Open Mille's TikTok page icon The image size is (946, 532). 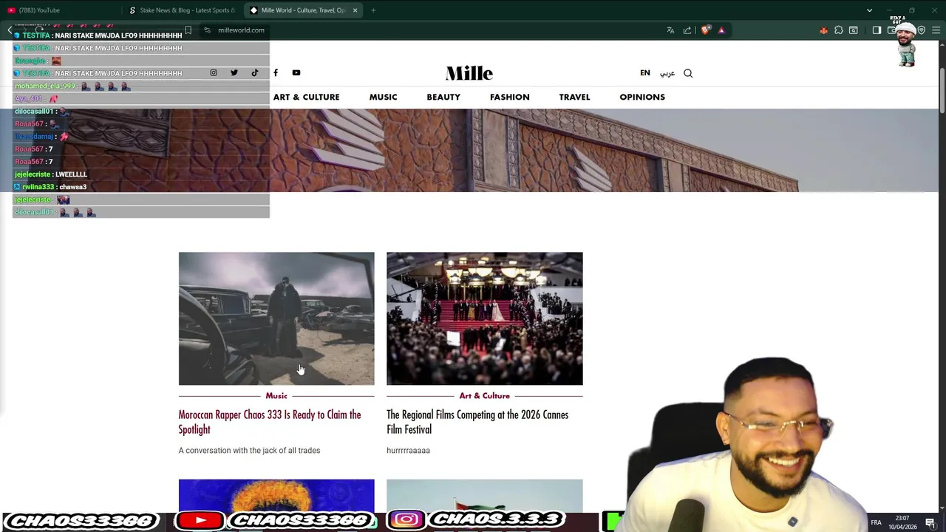(x=255, y=72)
